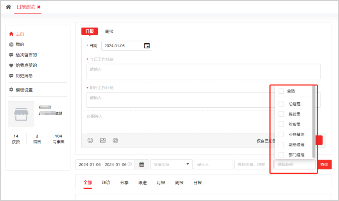Open the calendar picker beside 日期 field

click(147, 46)
